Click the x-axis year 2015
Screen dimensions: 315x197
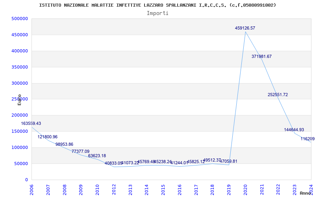(x=163, y=190)
